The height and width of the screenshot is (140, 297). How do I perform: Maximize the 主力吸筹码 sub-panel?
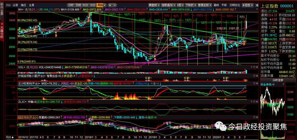pos(254,83)
